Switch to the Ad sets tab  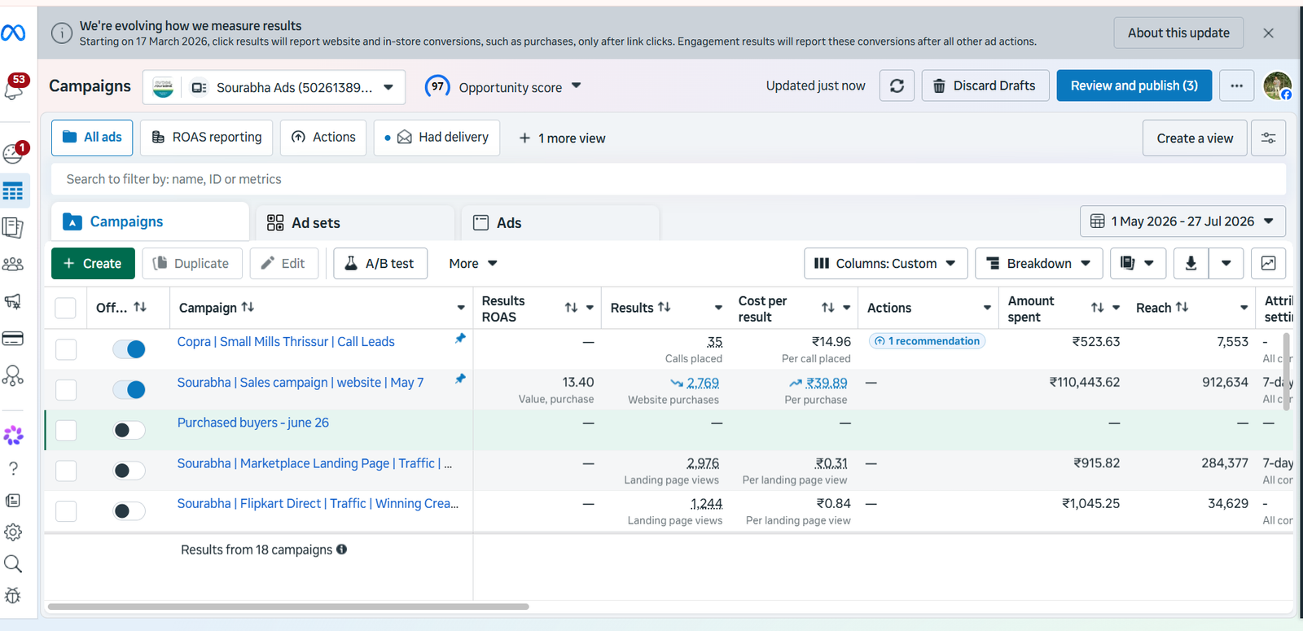click(x=355, y=222)
